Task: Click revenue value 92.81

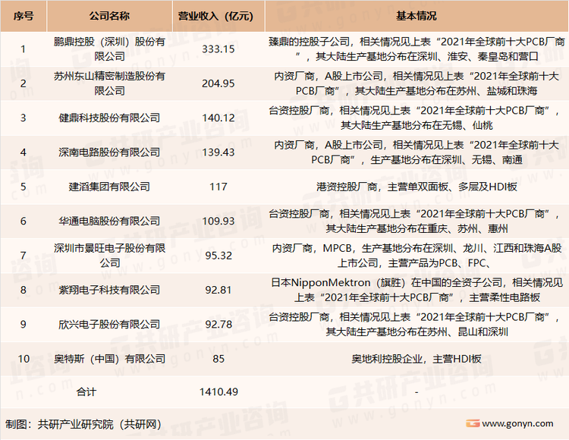Action: [x=218, y=290]
